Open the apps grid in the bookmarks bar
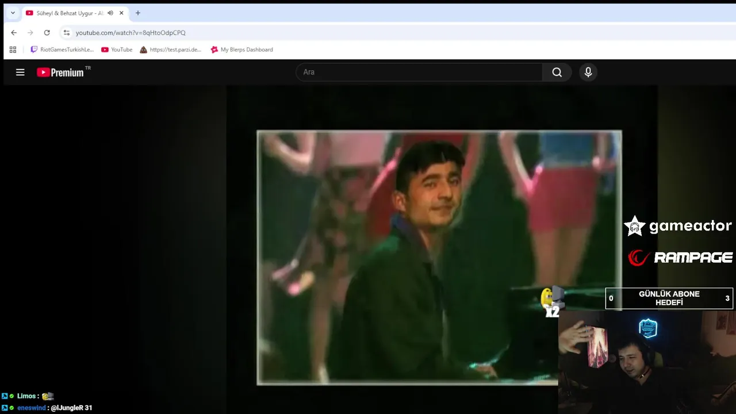 [x=13, y=49]
